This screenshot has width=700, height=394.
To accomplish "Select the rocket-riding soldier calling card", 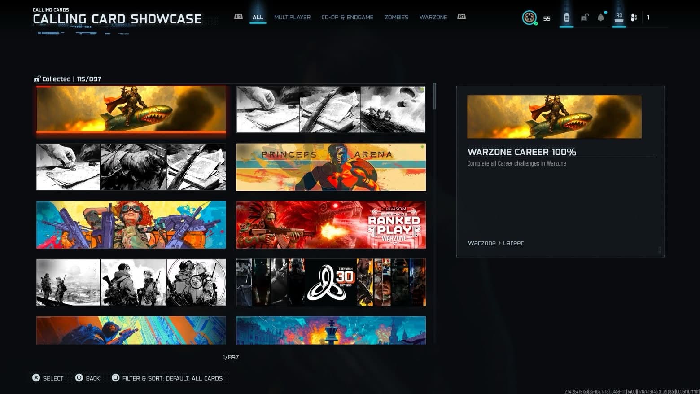I will coord(131,109).
